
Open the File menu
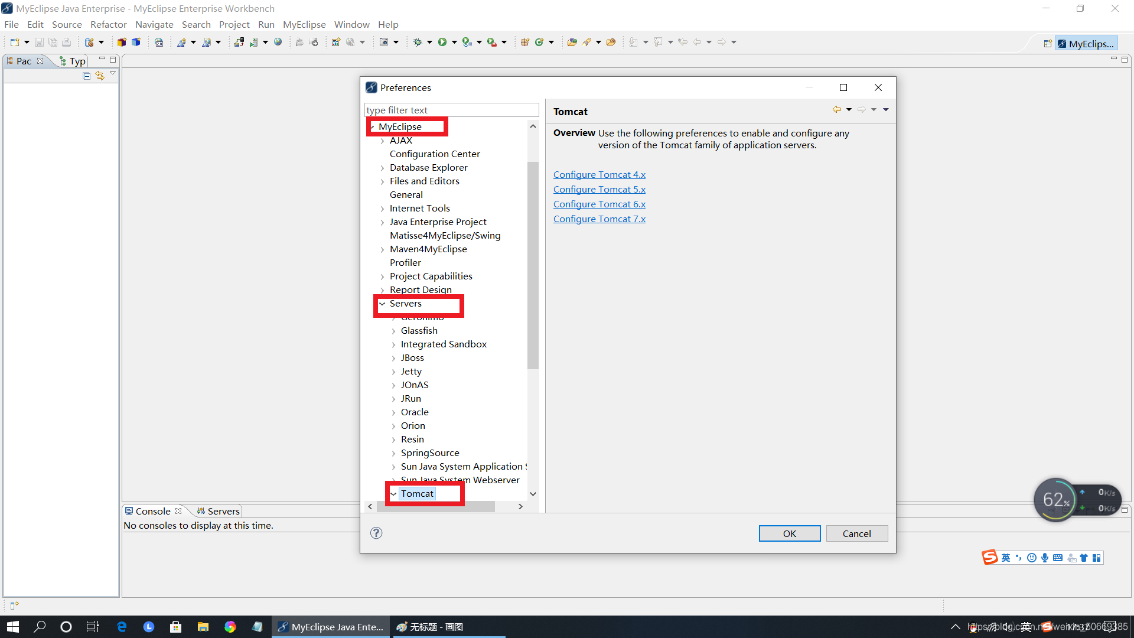(x=11, y=24)
